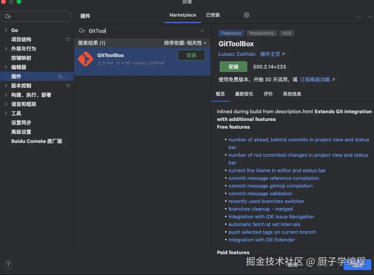Expand the 编辑器 settings node
Image resolution: width=374 pixels, height=275 pixels.
pos(6,67)
